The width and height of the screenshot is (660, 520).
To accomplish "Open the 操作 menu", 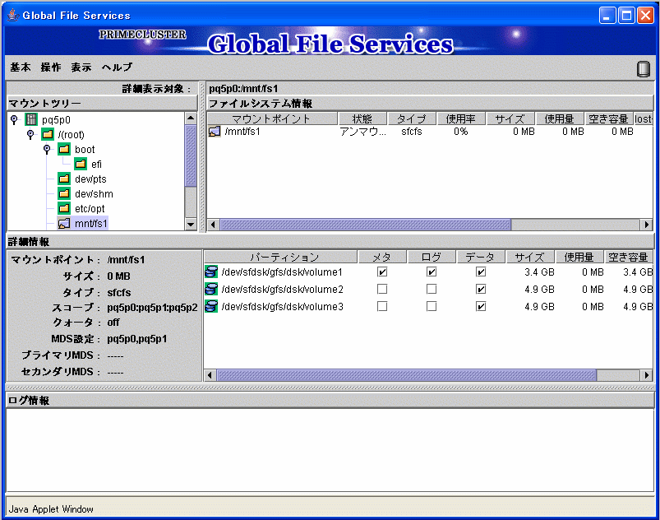I will (51, 67).
